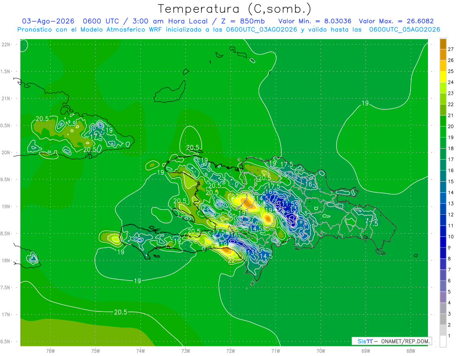
Task: Select the legend swatch between 8 and 9
Action: pyautogui.click(x=443, y=253)
